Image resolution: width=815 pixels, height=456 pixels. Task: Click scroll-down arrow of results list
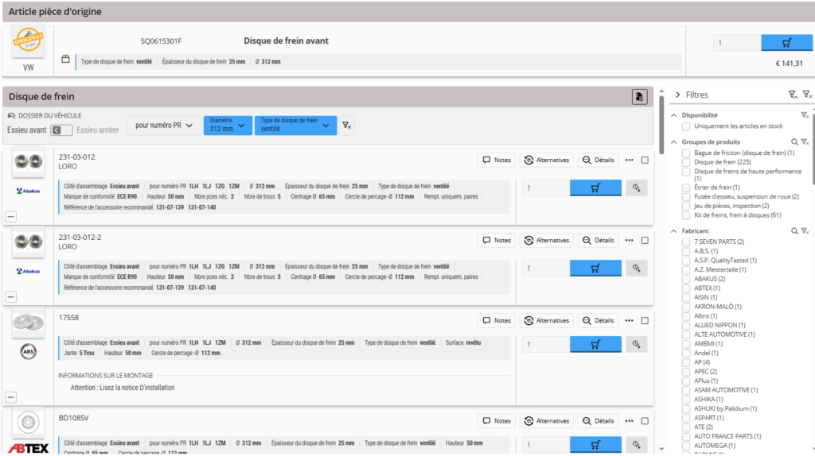661,450
